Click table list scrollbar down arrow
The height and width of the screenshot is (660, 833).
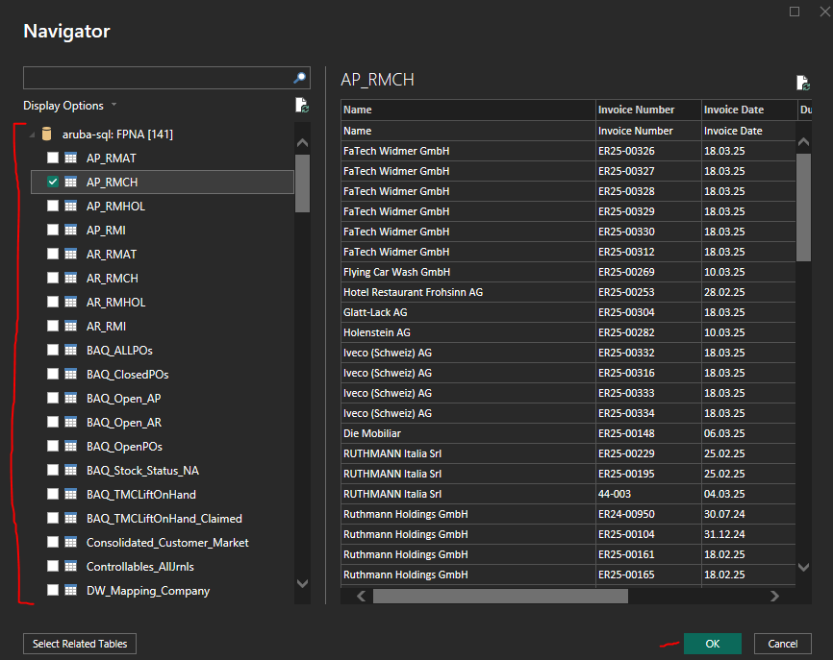302,583
